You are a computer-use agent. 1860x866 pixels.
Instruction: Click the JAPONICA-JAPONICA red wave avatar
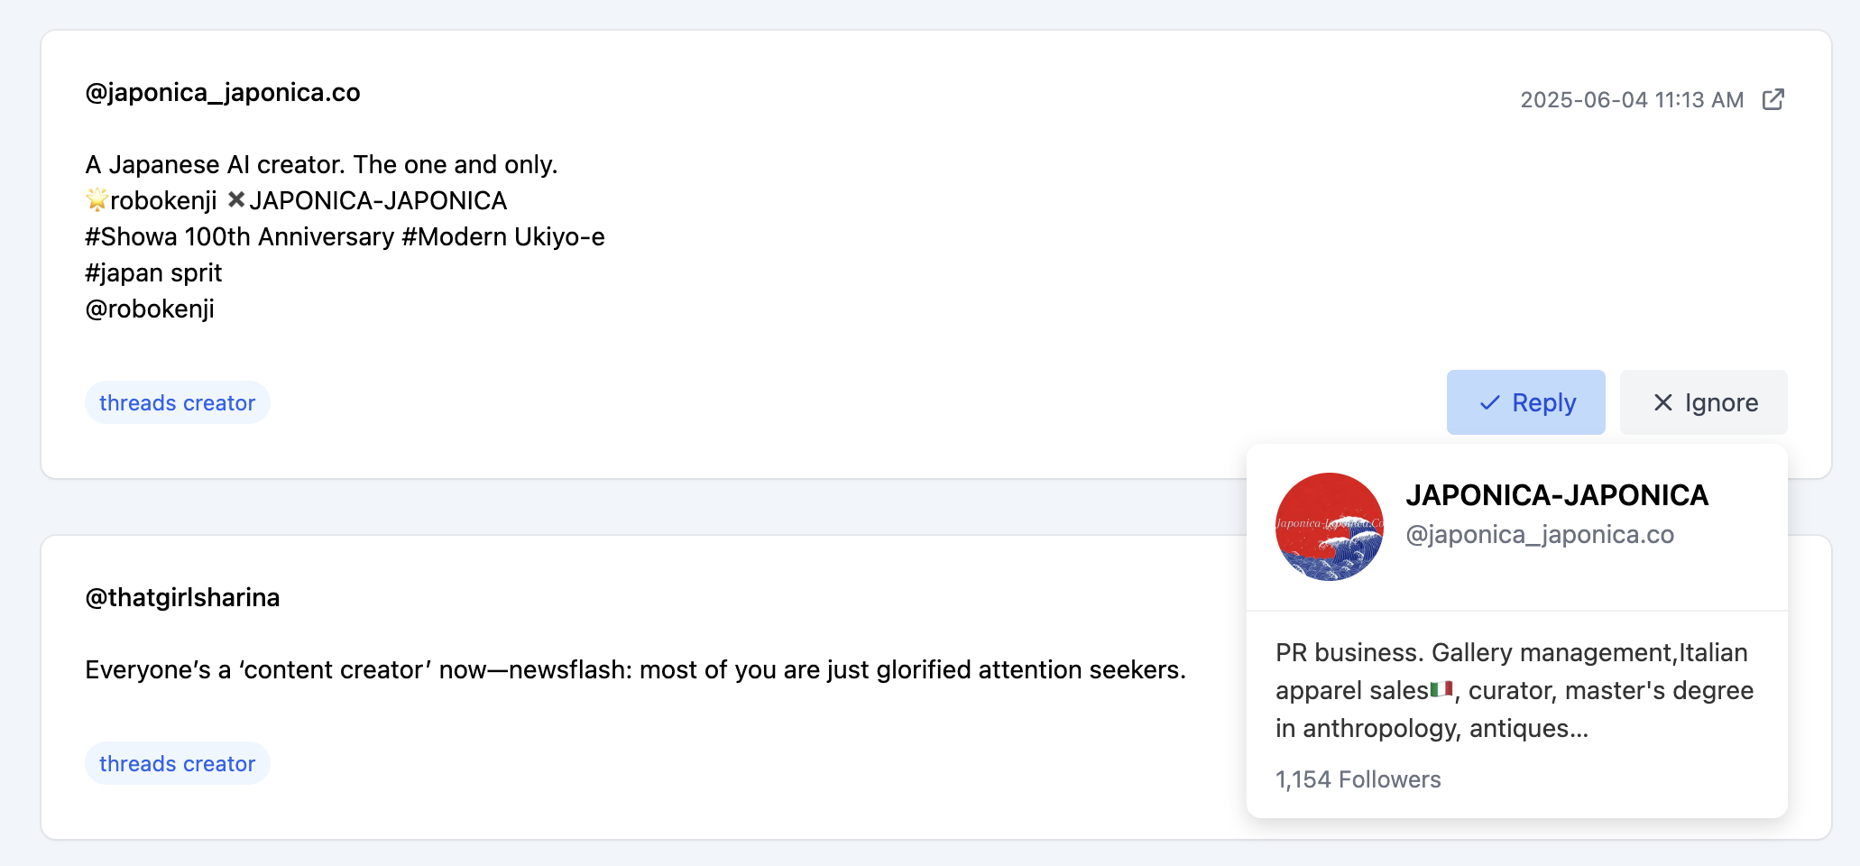(1329, 527)
